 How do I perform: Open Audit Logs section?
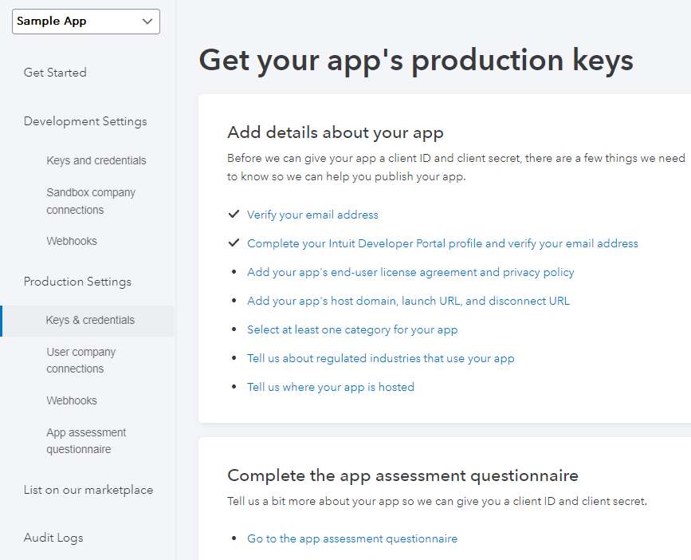(x=53, y=538)
